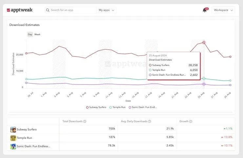Click the Avg. Daily Downloads help icon
Viewport: 243px width, 158px height.
150,121
